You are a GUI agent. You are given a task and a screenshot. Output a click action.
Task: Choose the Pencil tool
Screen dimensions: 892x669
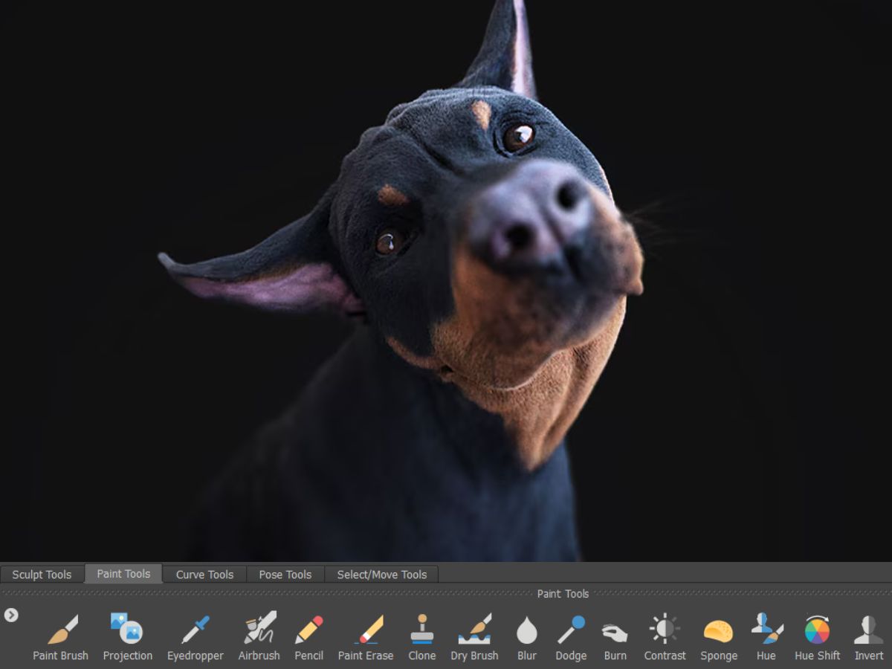[x=308, y=636]
